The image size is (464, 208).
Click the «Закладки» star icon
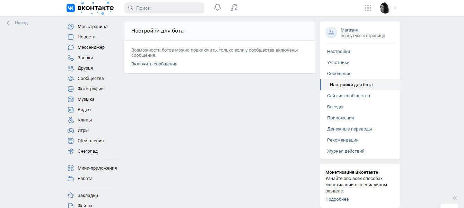[71, 196]
